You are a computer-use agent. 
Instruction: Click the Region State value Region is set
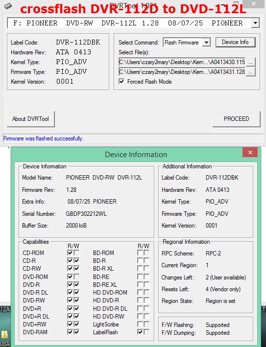[x=220, y=301]
